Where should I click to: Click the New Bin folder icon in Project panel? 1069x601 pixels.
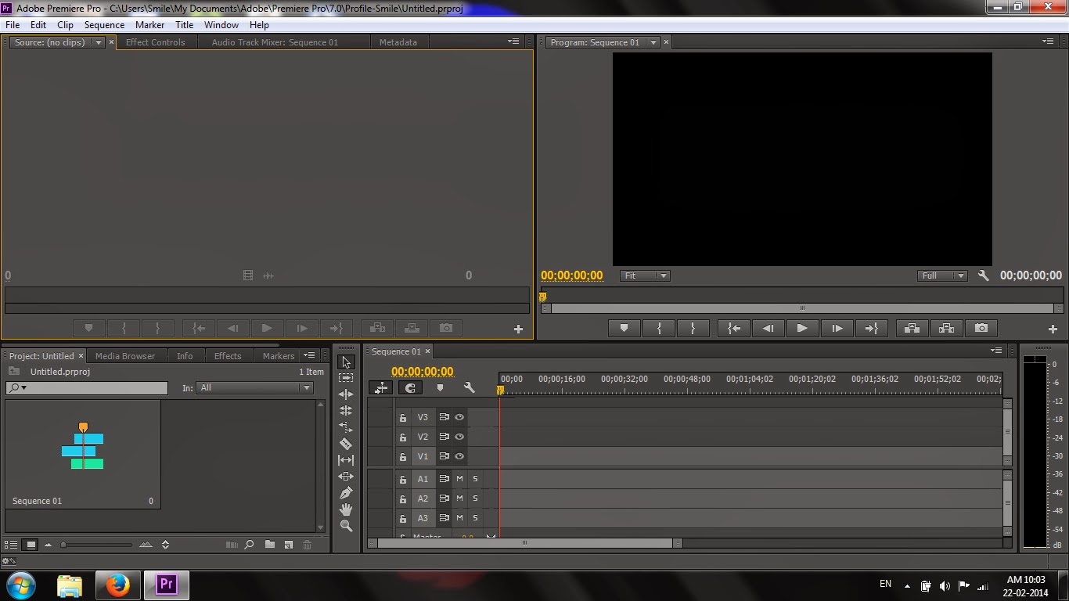click(270, 545)
